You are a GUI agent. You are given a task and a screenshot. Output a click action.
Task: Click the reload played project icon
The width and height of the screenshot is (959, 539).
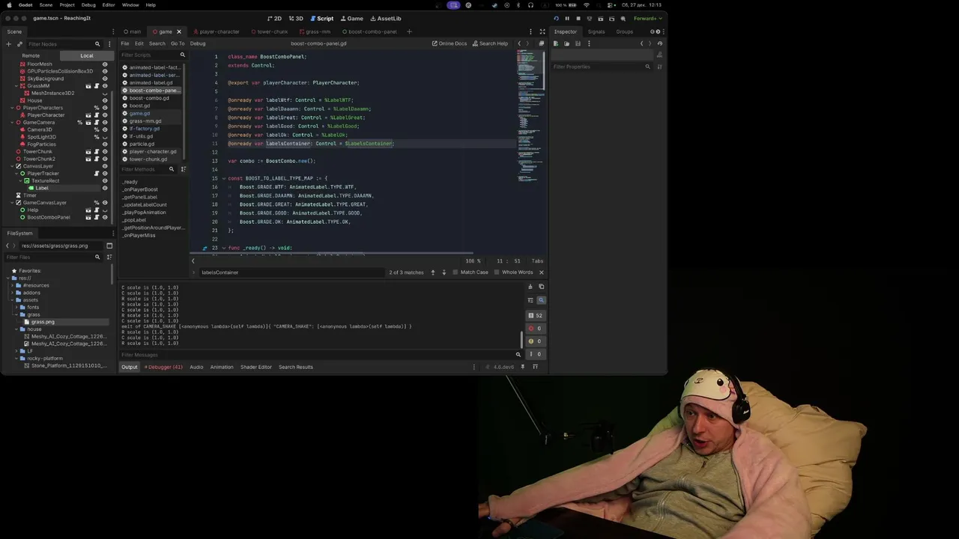pyautogui.click(x=556, y=18)
